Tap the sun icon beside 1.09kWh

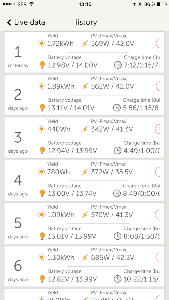point(41,215)
